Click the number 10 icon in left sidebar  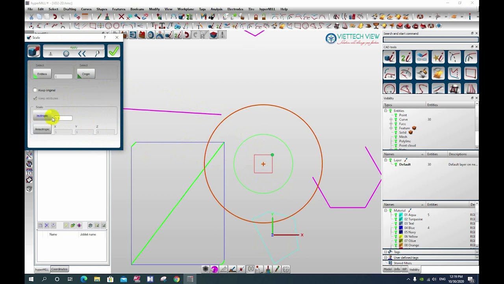pos(29,172)
